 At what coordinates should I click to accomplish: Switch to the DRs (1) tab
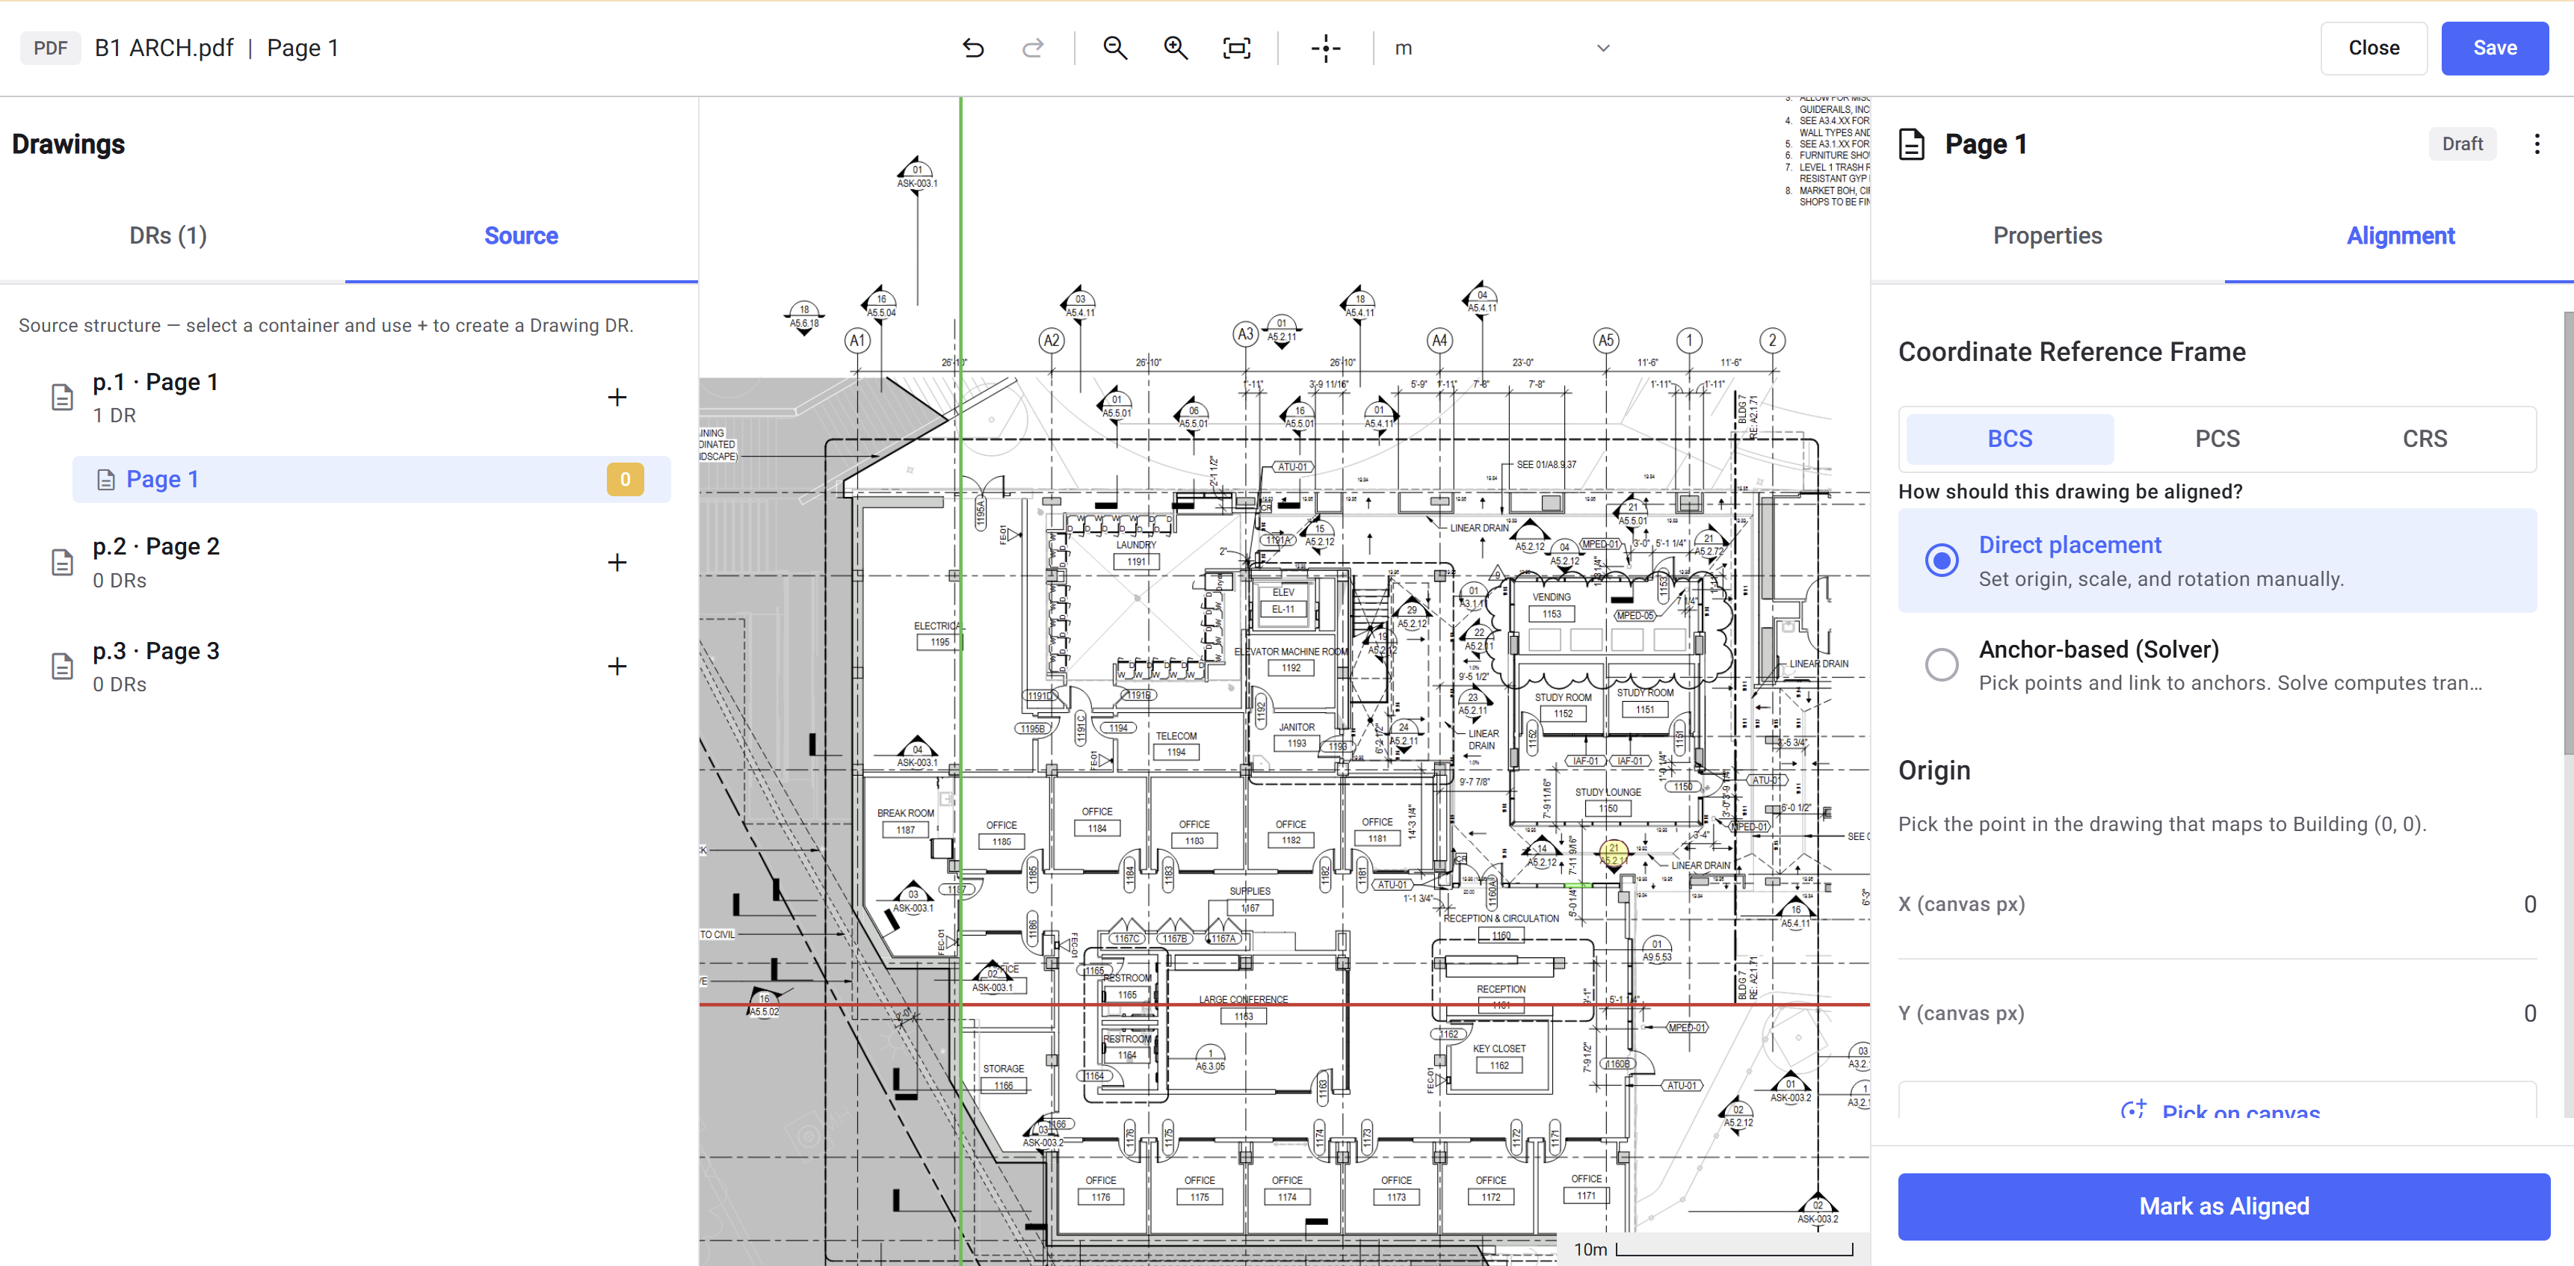tap(168, 236)
